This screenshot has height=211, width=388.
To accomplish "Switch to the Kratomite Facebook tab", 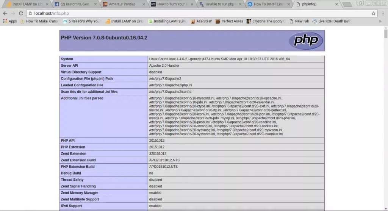I will [x=74, y=5].
